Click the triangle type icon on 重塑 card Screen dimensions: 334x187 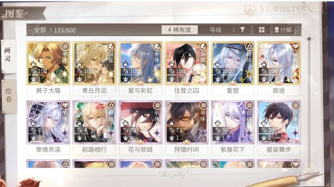(250, 46)
